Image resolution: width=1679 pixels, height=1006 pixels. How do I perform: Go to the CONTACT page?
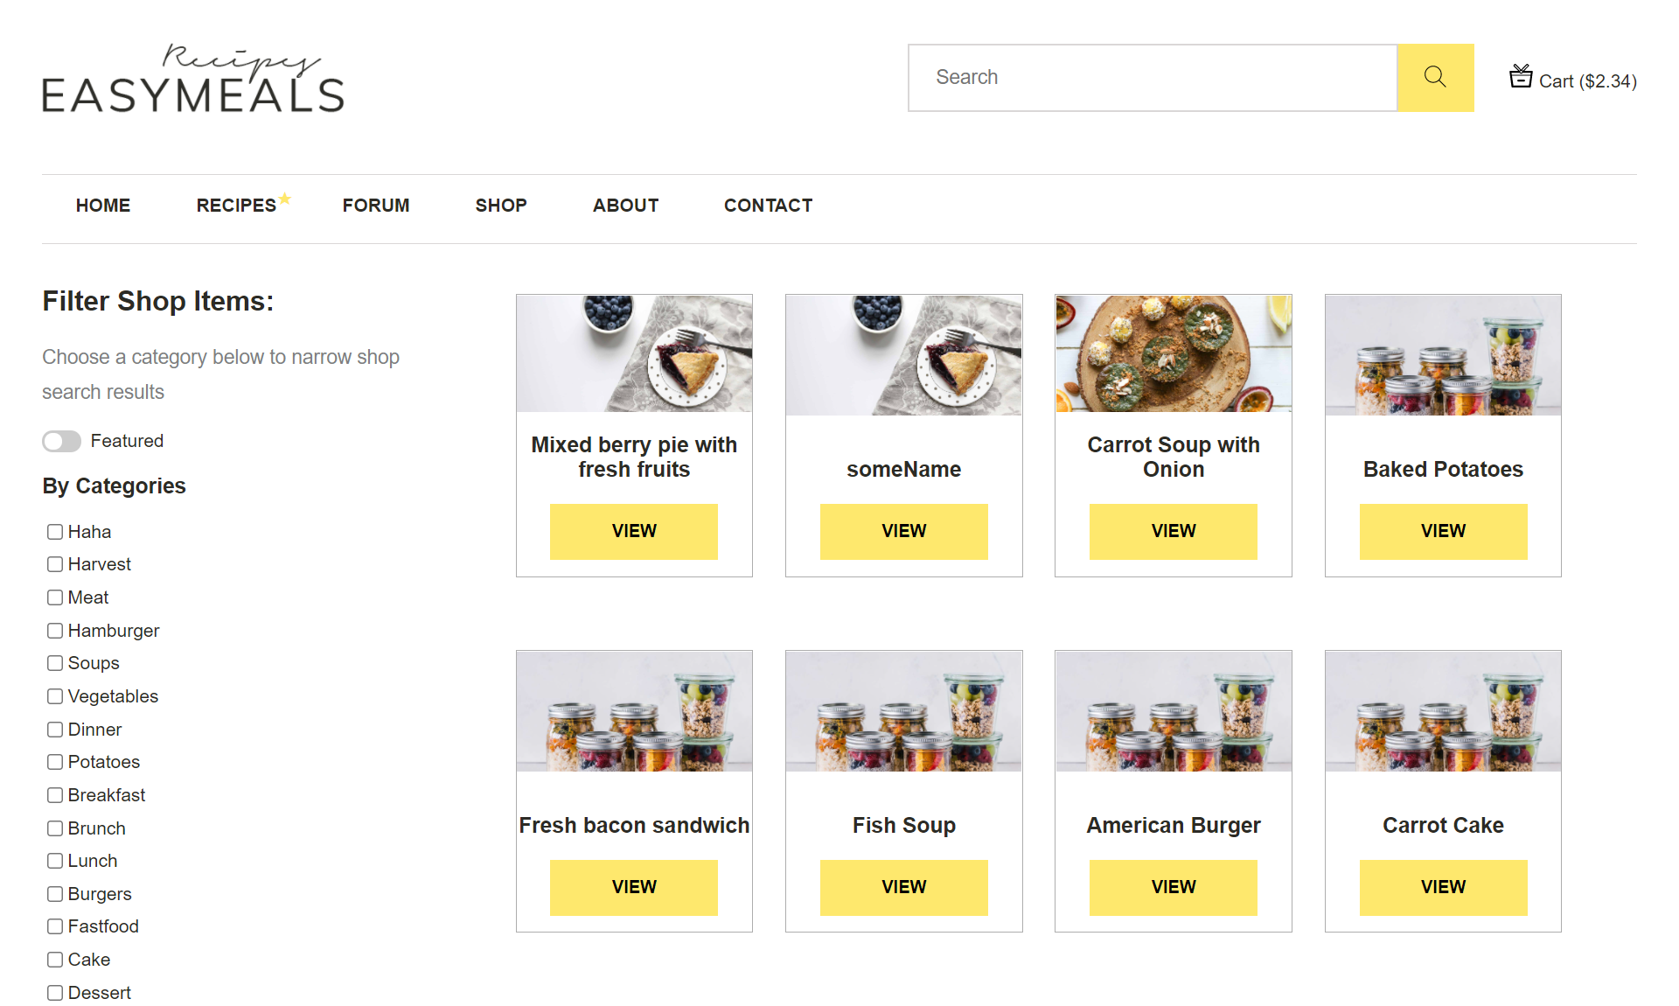(768, 206)
